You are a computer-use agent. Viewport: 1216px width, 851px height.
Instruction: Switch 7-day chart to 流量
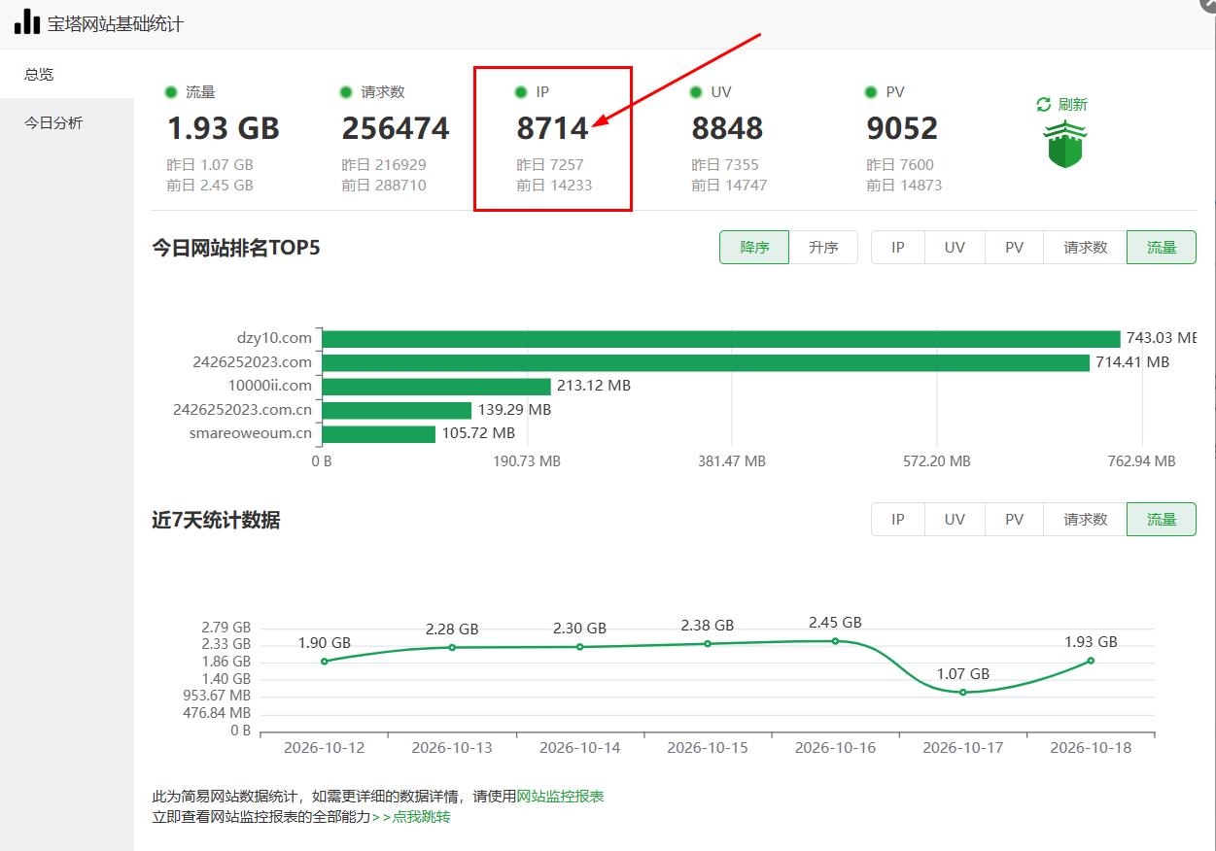click(1162, 520)
